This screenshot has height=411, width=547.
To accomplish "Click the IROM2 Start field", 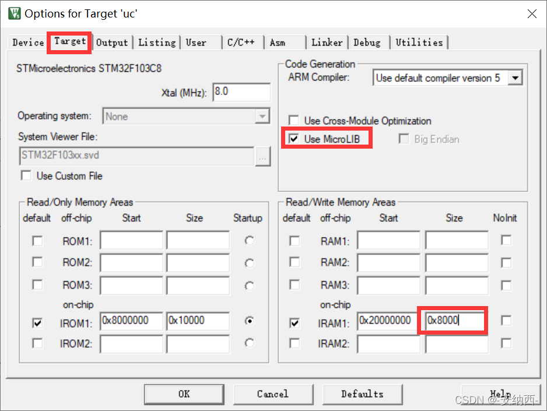I will (x=131, y=344).
